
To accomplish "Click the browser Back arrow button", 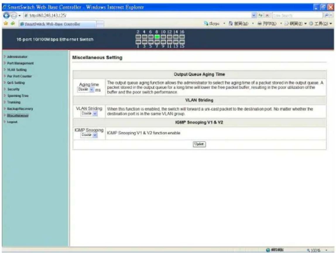I will (x=6, y=16).
